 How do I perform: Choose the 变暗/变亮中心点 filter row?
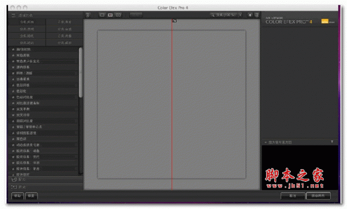pyautogui.click(x=43, y=127)
